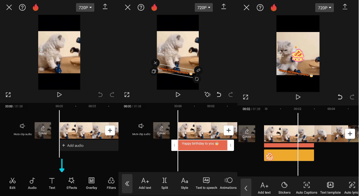Screen dimensions: 359x196
Task: Select the Text tool in left panel
Action: click(x=52, y=183)
